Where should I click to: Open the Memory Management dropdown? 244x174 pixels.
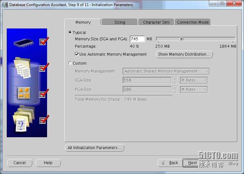pos(166,71)
